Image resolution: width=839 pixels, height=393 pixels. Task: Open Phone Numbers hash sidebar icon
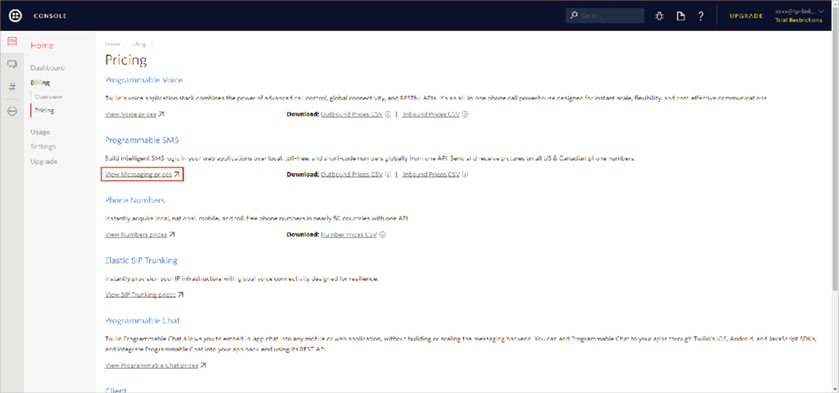tap(12, 87)
